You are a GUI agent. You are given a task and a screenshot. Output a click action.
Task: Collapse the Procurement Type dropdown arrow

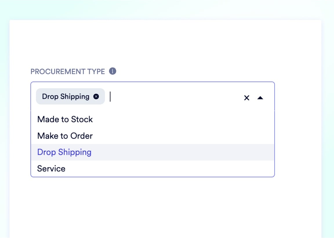coord(260,98)
